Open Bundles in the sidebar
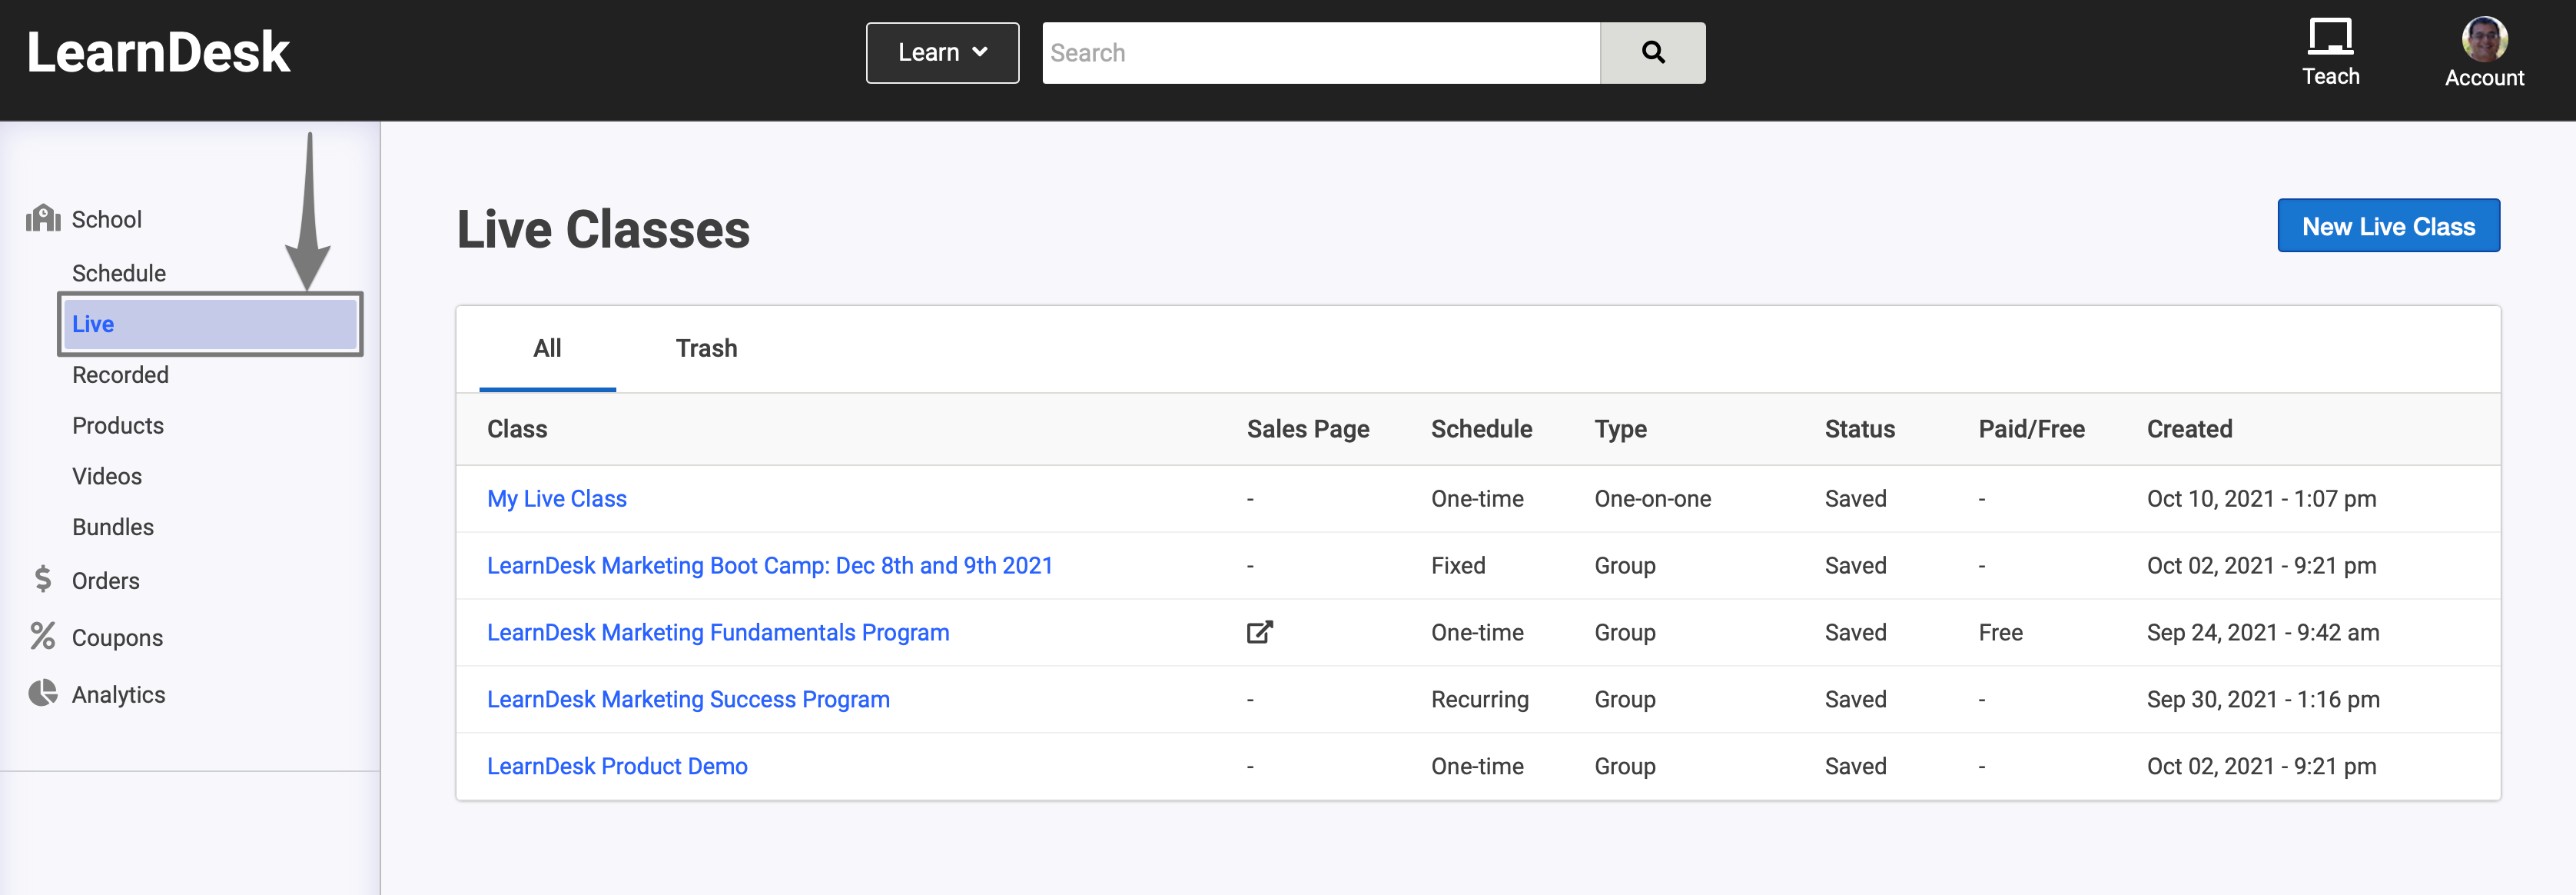The width and height of the screenshot is (2576, 895). 113,527
